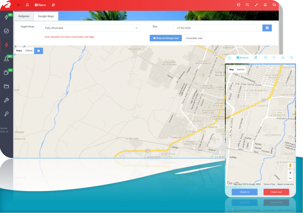Click the Consultar ruta button
This screenshot has height=213, width=303.
click(194, 38)
